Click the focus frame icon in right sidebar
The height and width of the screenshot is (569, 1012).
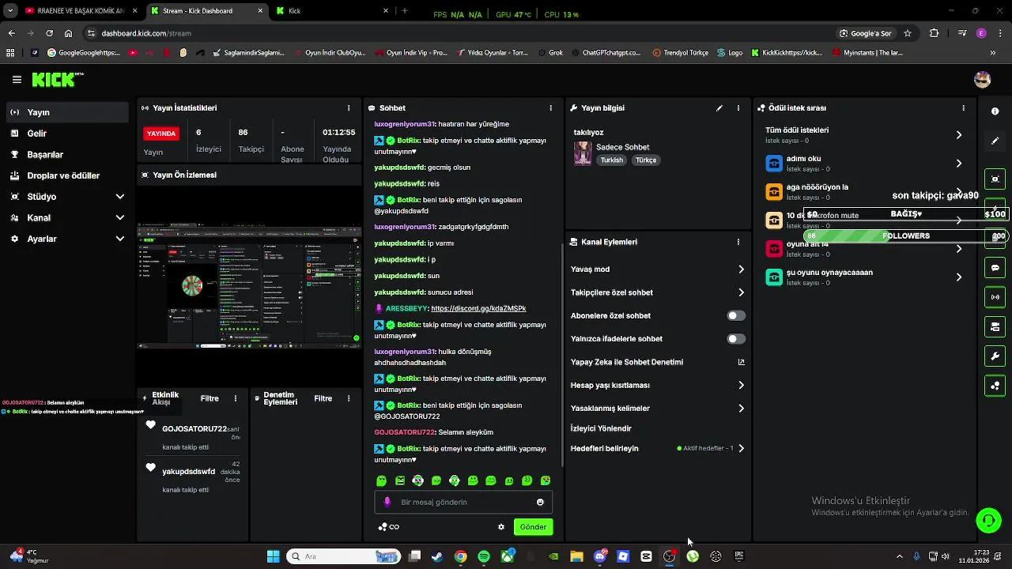[x=995, y=179]
